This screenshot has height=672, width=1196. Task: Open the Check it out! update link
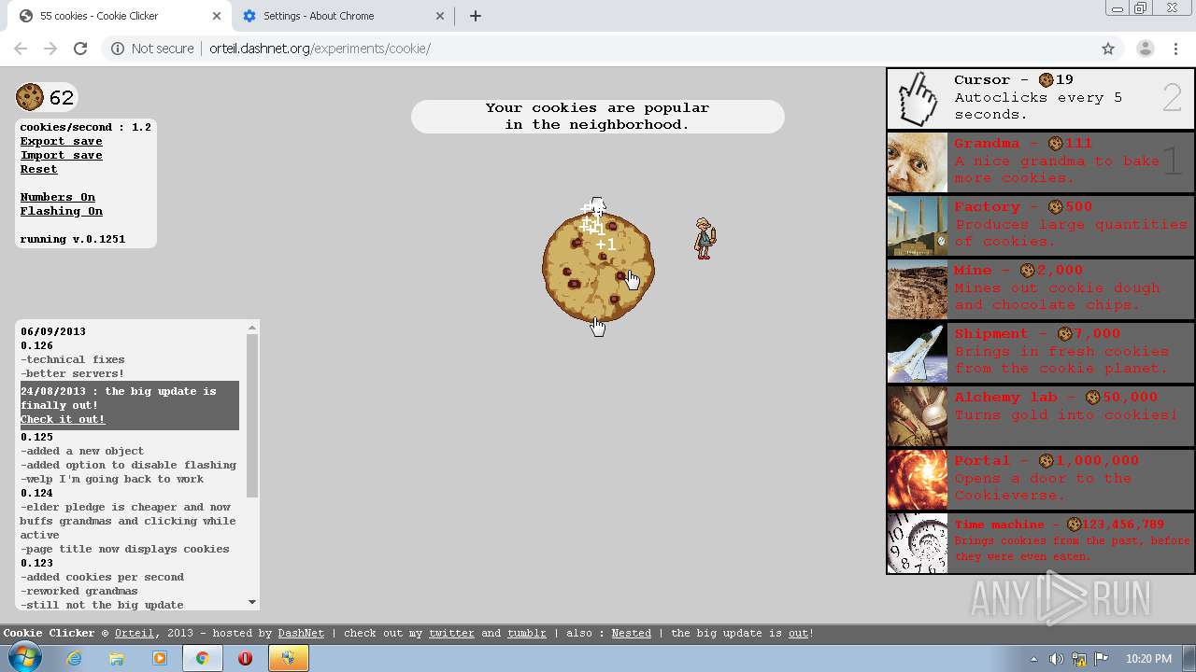tap(64, 419)
